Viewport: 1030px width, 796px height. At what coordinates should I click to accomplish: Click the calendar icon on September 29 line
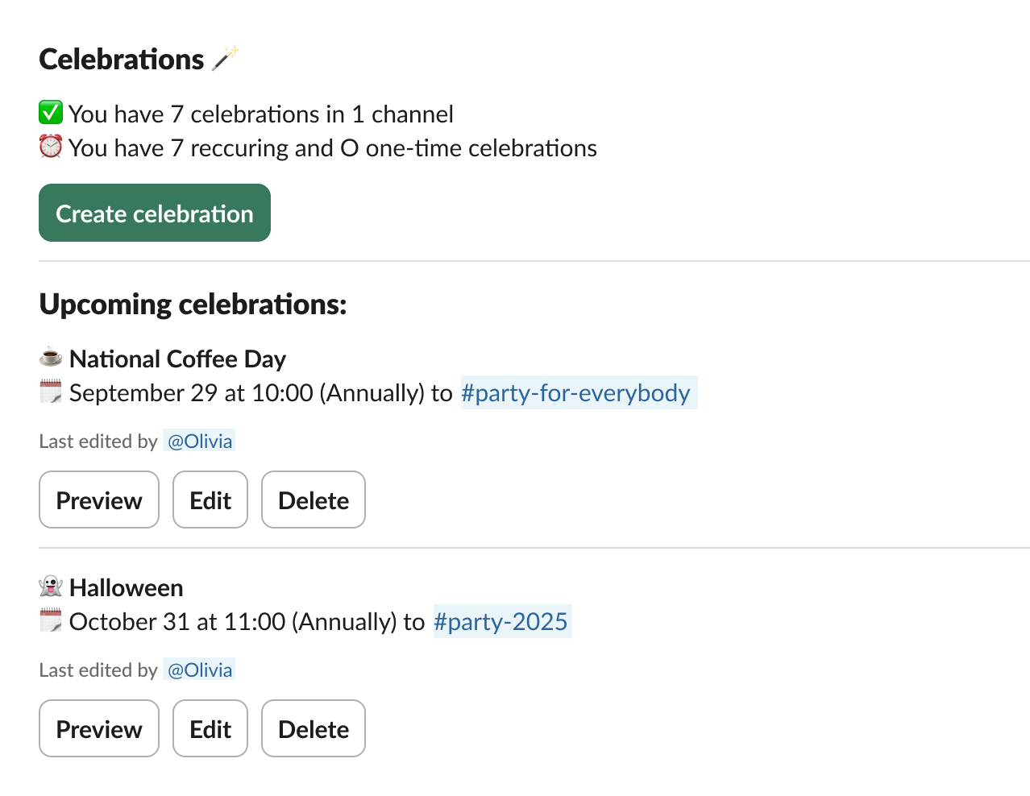pos(52,392)
